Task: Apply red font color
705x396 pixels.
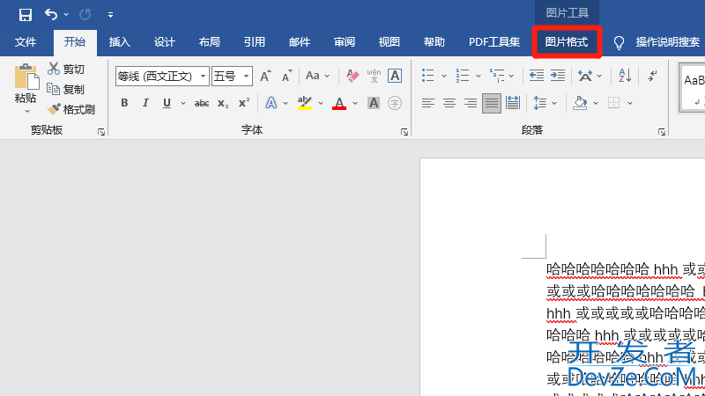Action: [339, 103]
